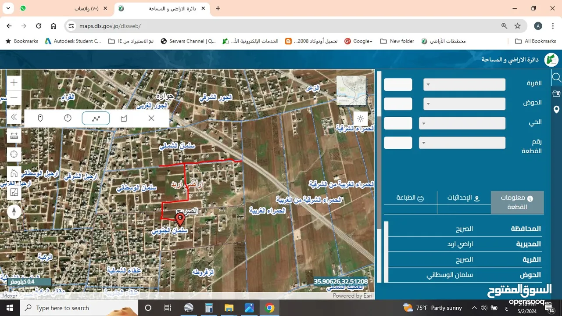Screen dimensions: 562x316
Task: Close the measurement toolbar with X
Action: (151, 118)
